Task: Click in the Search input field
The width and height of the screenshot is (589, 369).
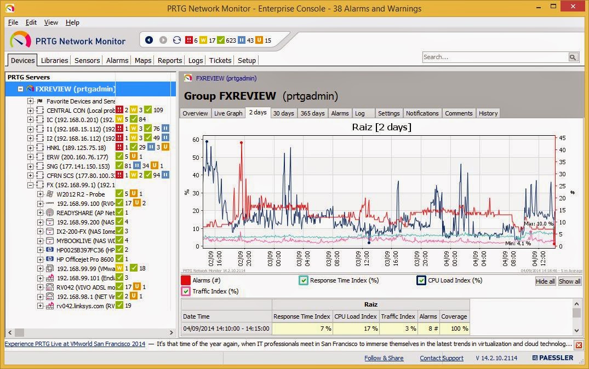Action: 495,57
